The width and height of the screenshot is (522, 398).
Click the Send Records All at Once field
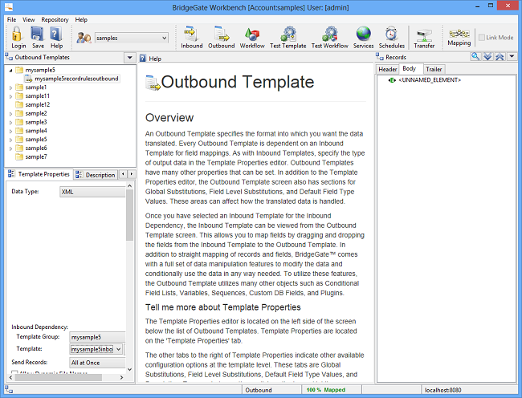[x=97, y=363]
